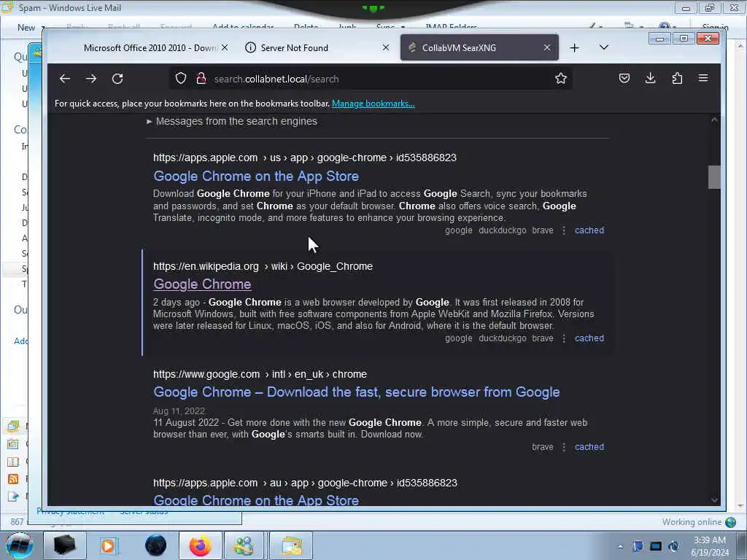Show hidden system tray icons
Image resolution: width=747 pixels, height=560 pixels.
[x=620, y=547]
